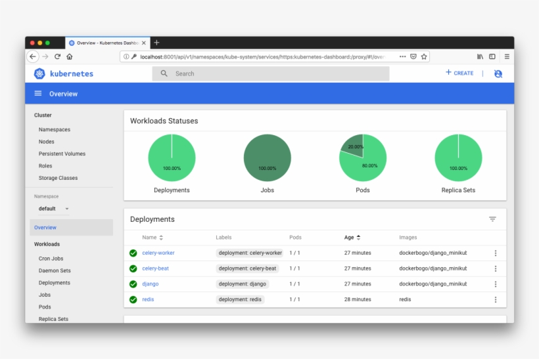The width and height of the screenshot is (539, 359).
Task: Open Cron Jobs under Workloads
Action: pyautogui.click(x=51, y=259)
